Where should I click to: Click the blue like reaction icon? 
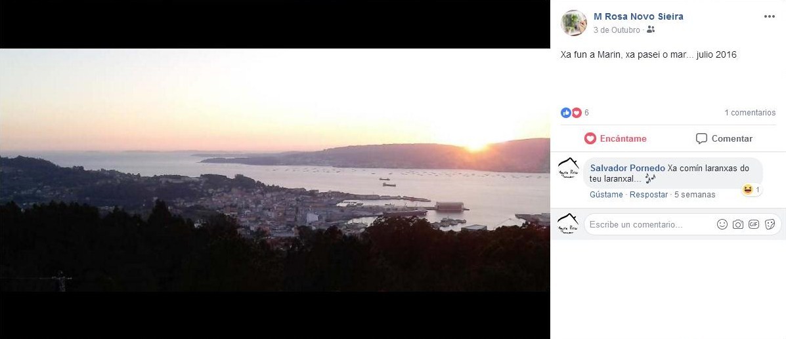tap(565, 113)
